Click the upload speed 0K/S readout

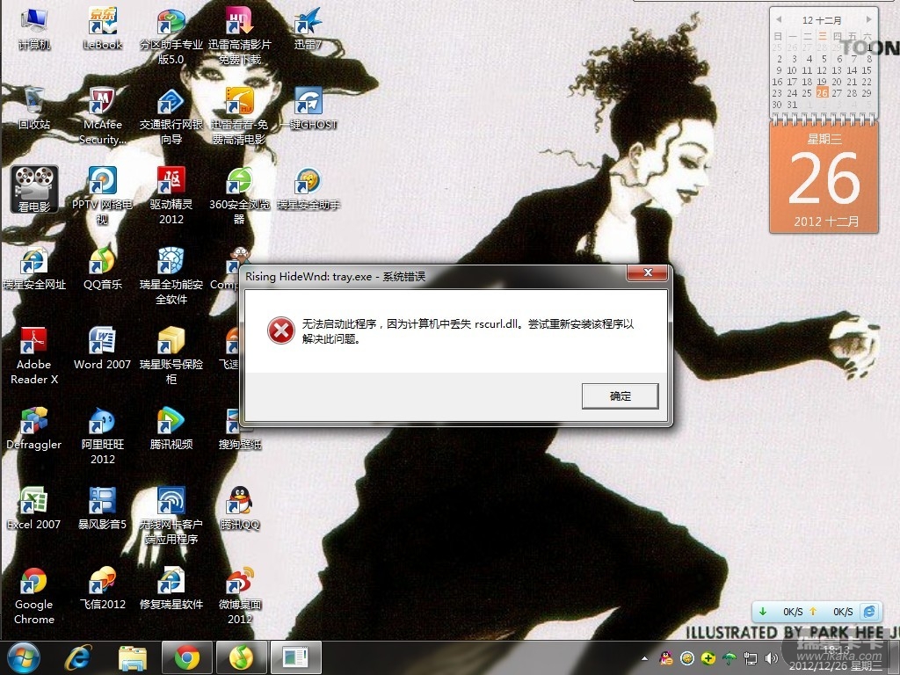(x=843, y=612)
